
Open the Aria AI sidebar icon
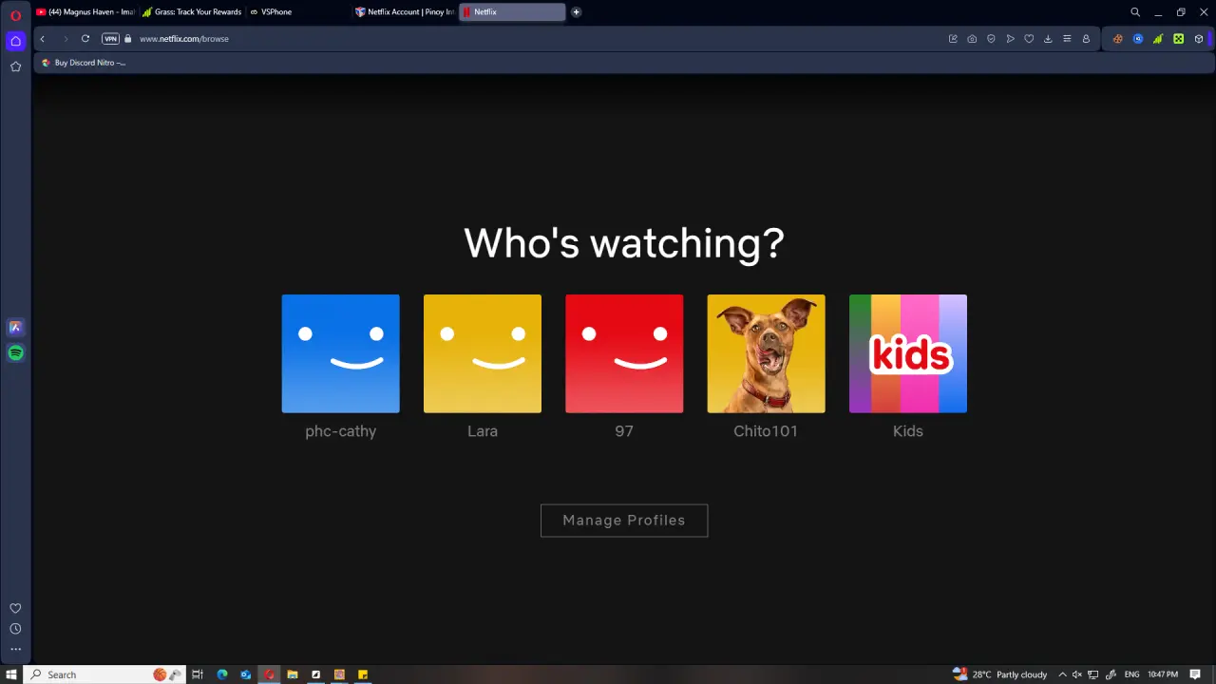[x=15, y=328]
